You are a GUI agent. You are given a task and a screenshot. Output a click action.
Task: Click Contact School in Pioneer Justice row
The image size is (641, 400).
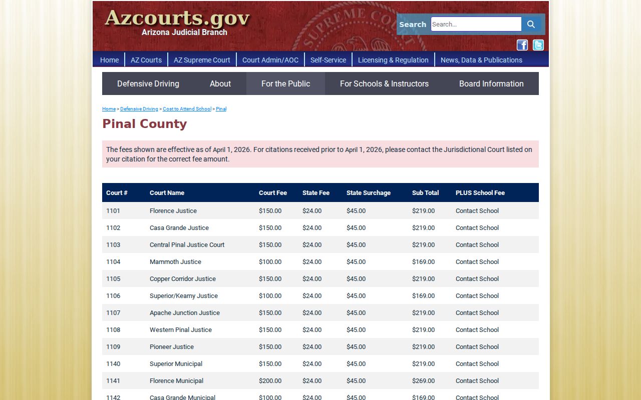click(x=477, y=347)
